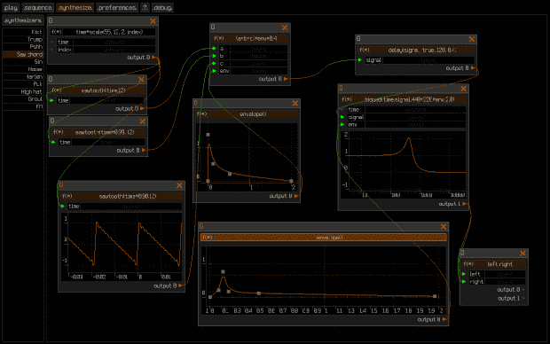Select rightmost control point in wide envelope graph
550x344 pixels.
pos(435,296)
